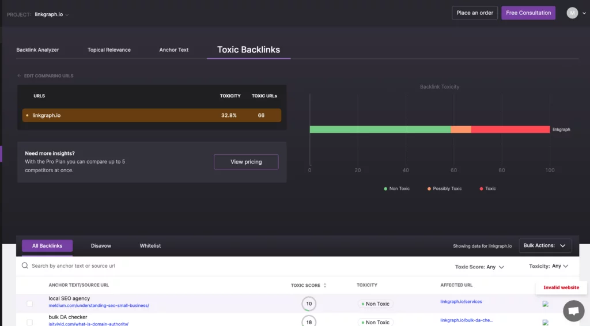Open the chat support bubble
Image resolution: width=590 pixels, height=326 pixels.
click(x=573, y=310)
